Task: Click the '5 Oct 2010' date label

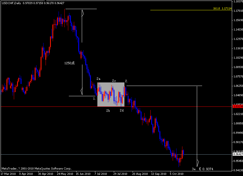Action: click(177, 174)
